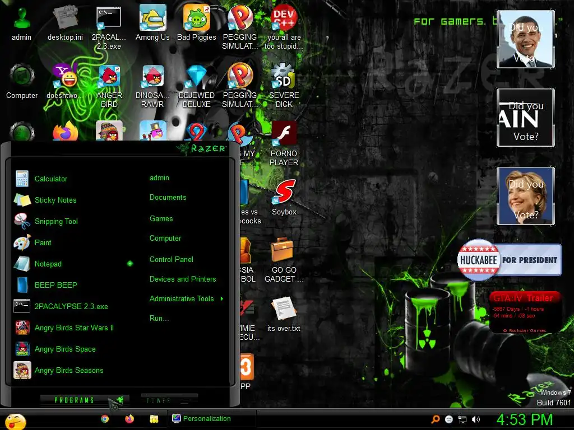Click the volume speaker tray icon
The height and width of the screenshot is (430, 574).
pos(475,419)
